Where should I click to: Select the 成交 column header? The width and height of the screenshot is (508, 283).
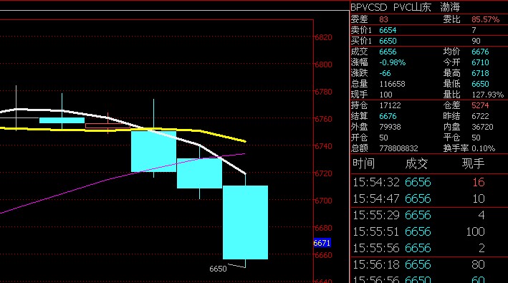coord(416,163)
